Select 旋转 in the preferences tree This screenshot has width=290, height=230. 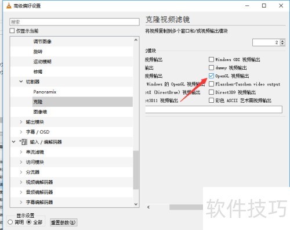coord(38,52)
